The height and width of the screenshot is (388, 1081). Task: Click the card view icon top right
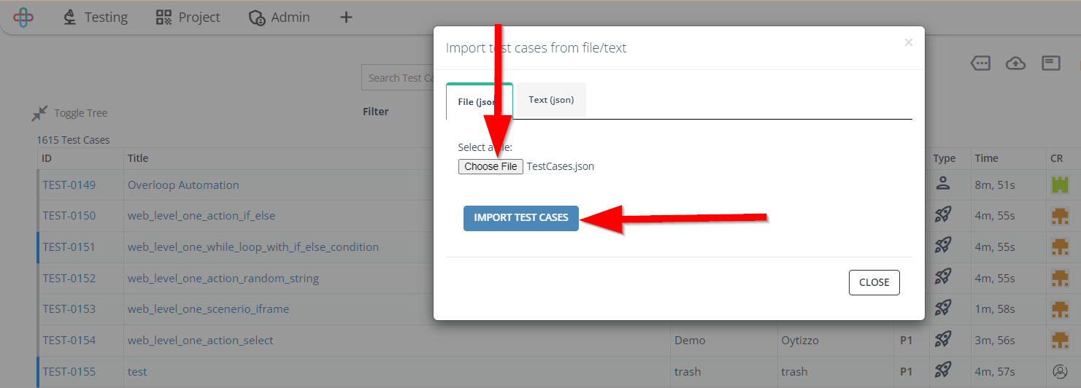(1050, 63)
